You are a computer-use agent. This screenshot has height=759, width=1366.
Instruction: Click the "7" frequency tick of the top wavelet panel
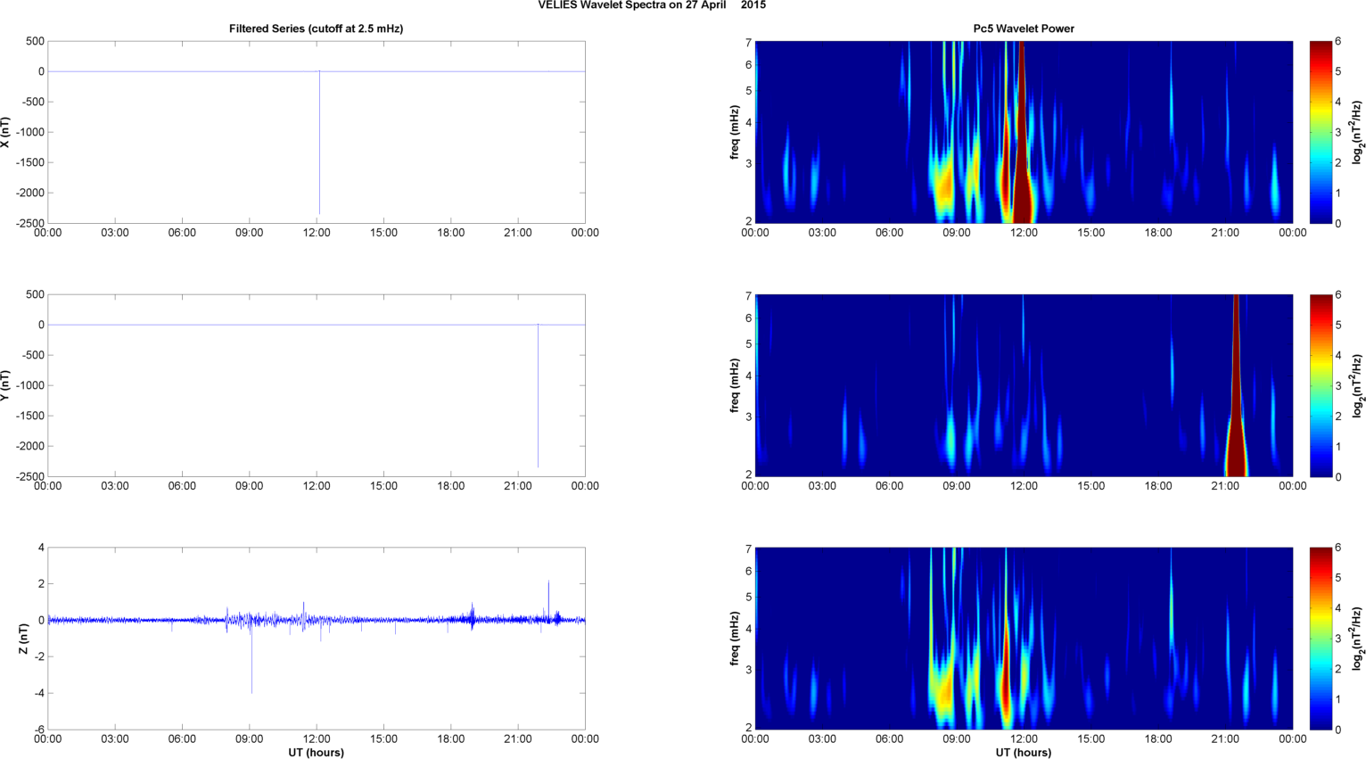click(749, 42)
